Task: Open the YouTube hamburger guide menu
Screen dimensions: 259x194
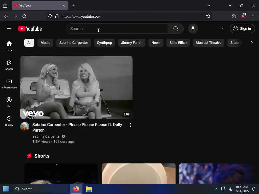Action: tap(9, 29)
